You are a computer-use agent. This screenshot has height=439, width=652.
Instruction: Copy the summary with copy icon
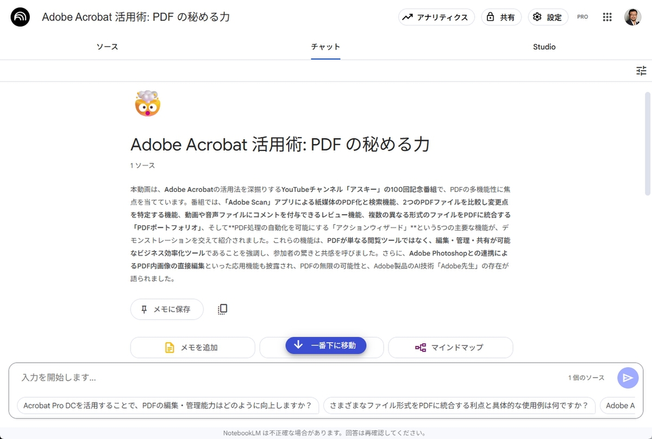point(222,309)
